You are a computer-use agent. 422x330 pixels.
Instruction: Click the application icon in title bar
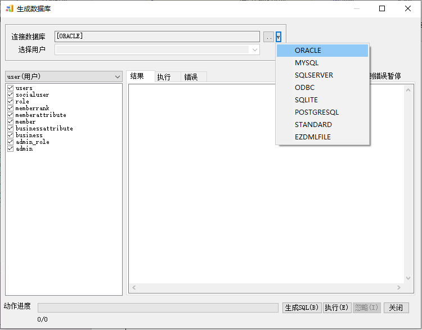pyautogui.click(x=10, y=8)
